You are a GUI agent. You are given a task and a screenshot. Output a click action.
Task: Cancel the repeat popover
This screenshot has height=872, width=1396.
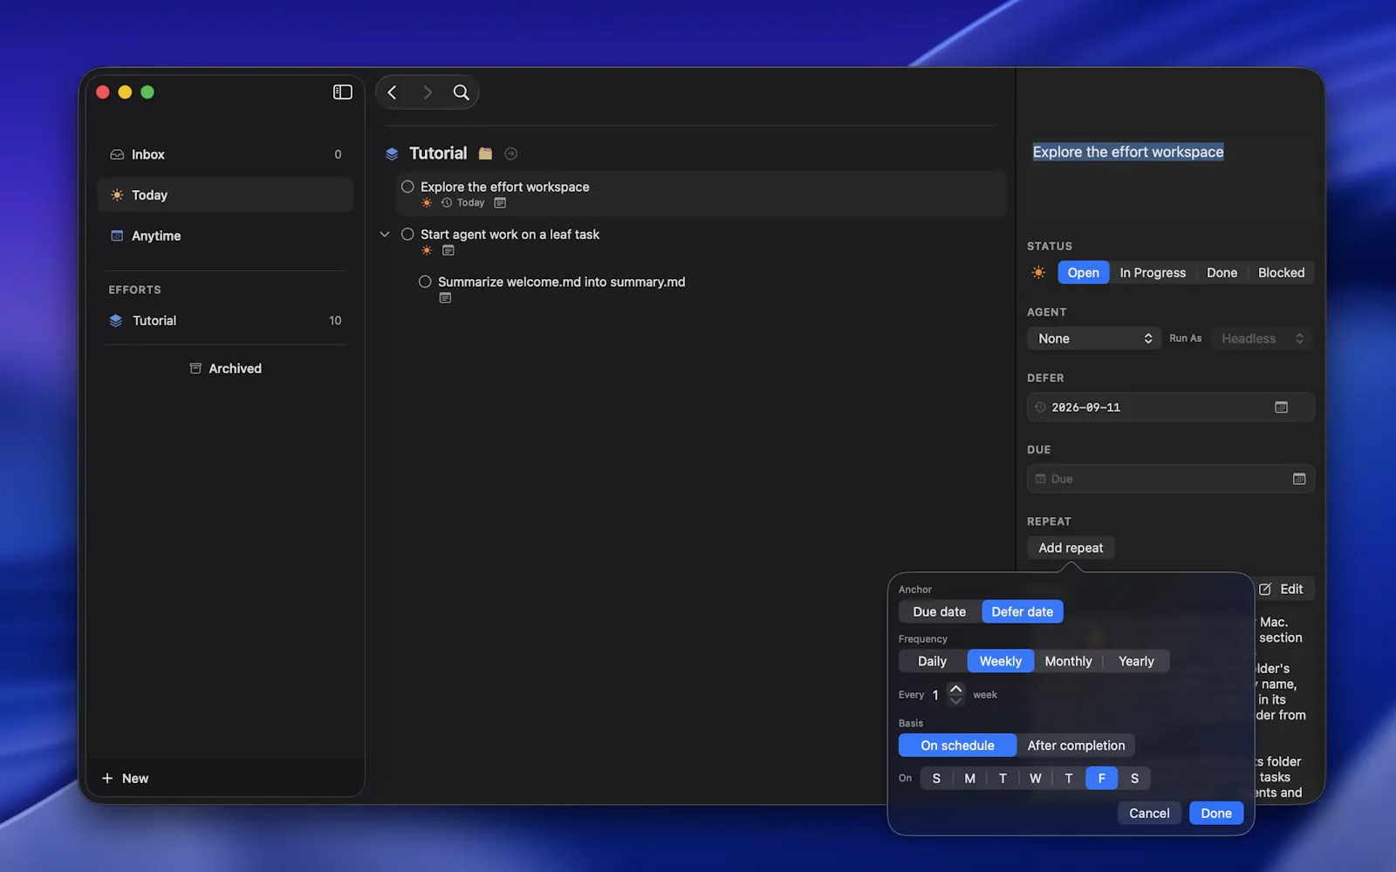pyautogui.click(x=1149, y=814)
